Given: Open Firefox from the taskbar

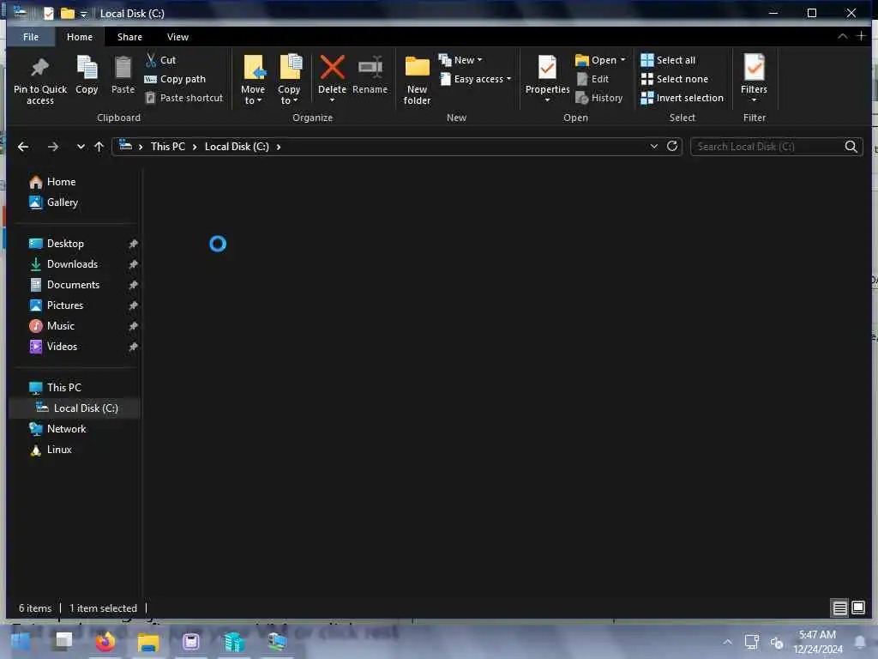Looking at the screenshot, I should pos(105,641).
